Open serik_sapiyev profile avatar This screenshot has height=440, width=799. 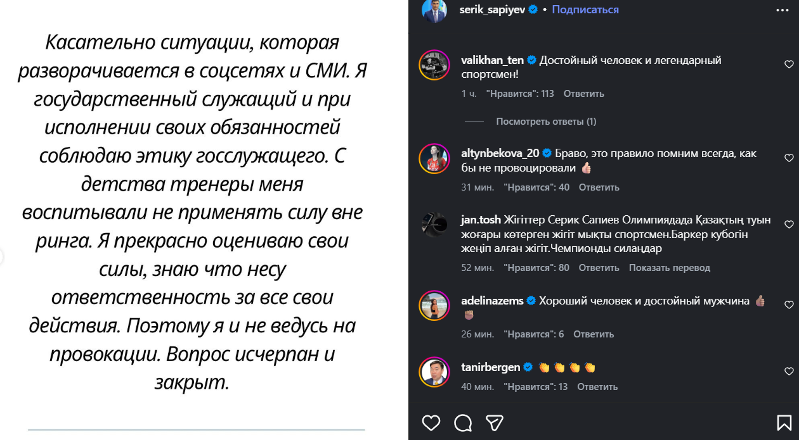pos(434,11)
